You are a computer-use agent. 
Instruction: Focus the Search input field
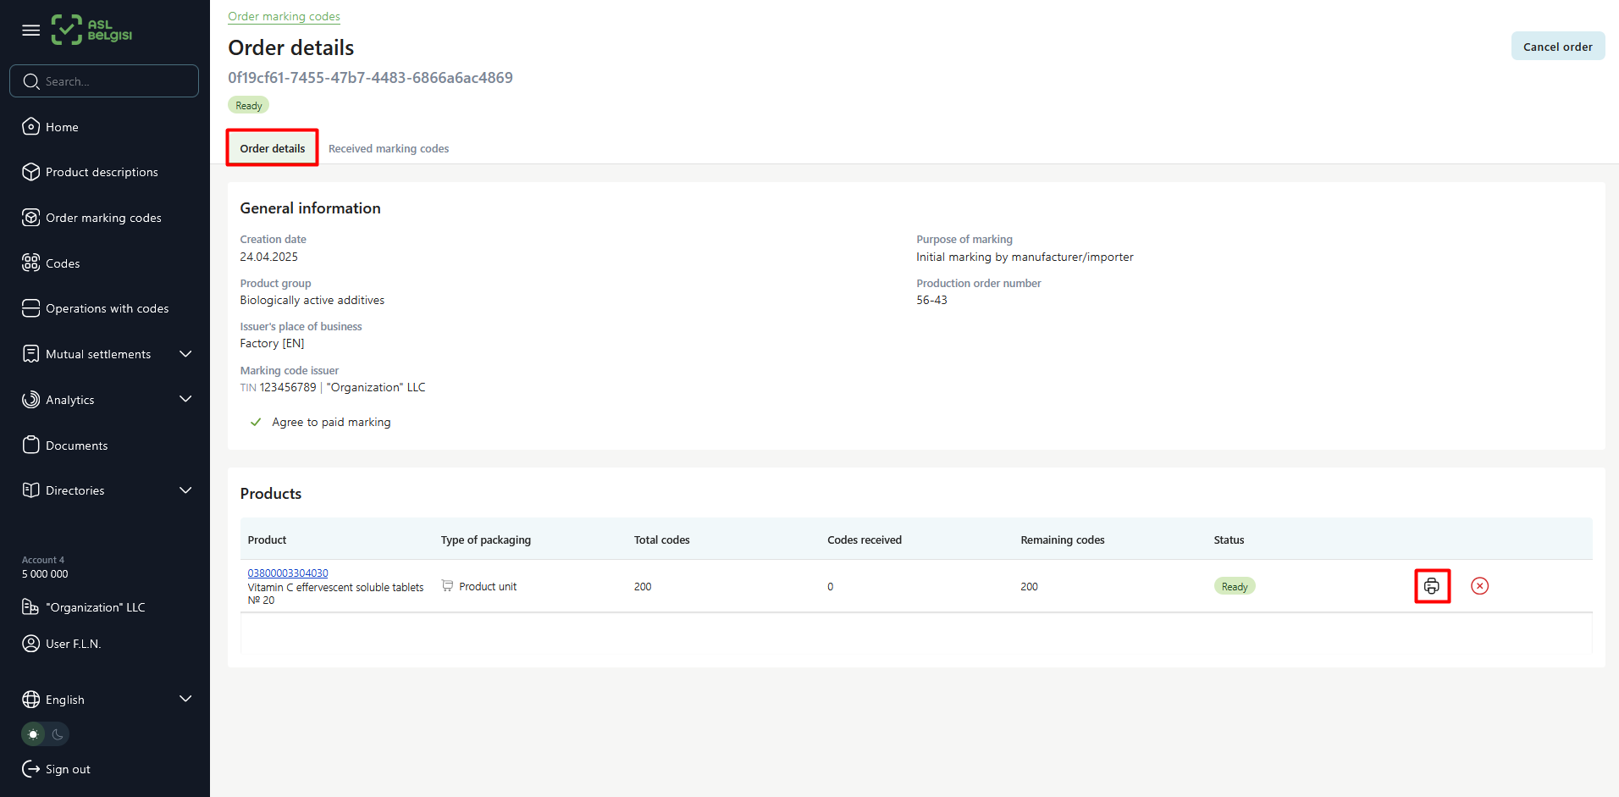point(104,81)
